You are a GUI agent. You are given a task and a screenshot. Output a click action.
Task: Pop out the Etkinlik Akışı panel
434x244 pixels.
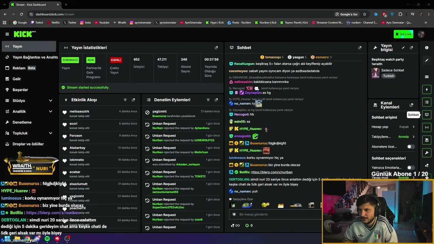tap(133, 100)
